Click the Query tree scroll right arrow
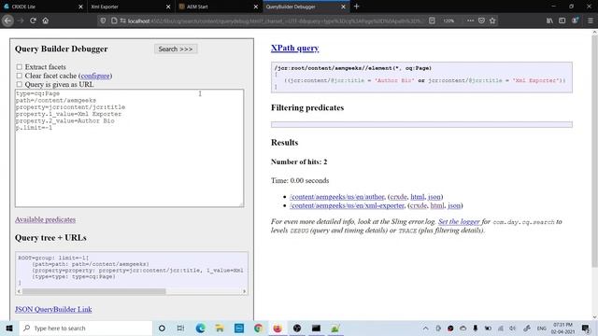 click(x=244, y=291)
